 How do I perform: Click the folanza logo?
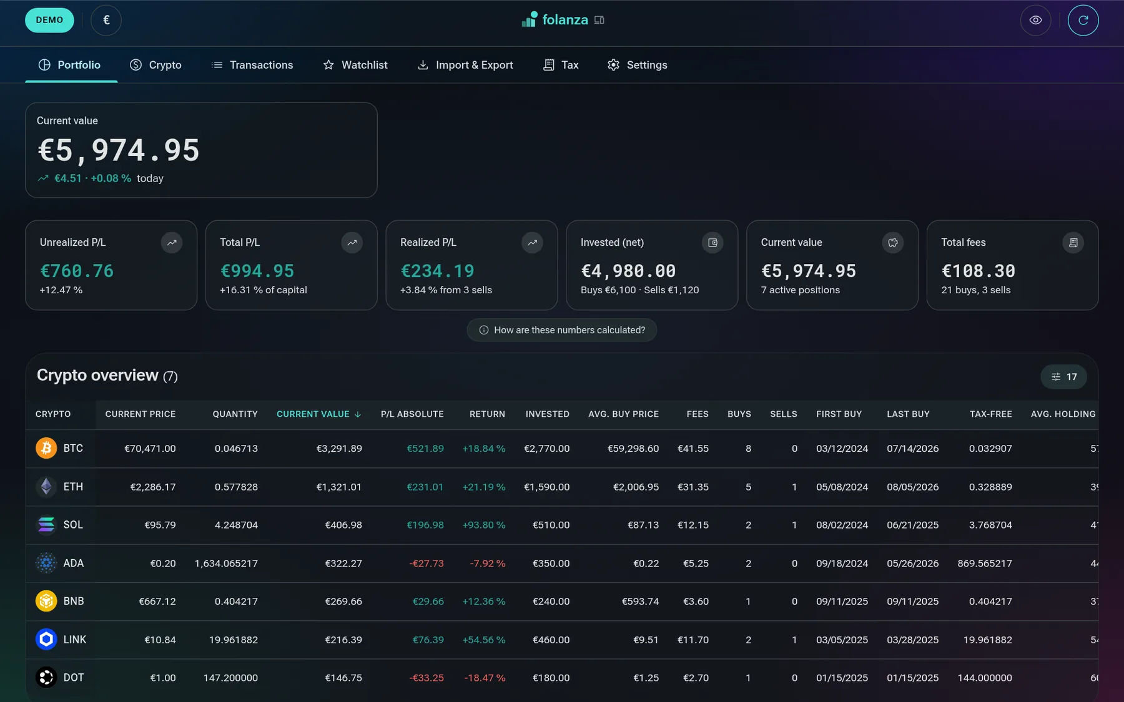(555, 20)
